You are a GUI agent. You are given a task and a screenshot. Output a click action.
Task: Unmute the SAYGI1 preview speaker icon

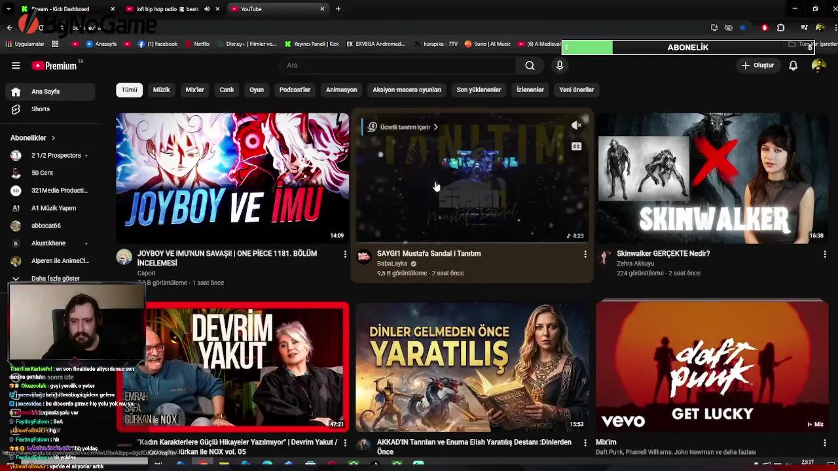[x=576, y=126]
